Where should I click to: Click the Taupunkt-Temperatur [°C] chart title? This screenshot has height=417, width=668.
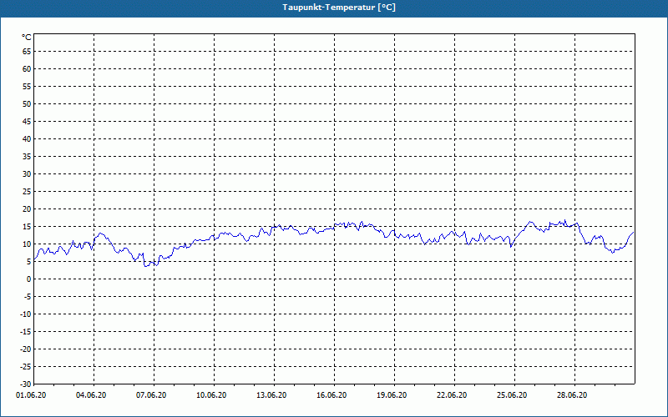[339, 8]
